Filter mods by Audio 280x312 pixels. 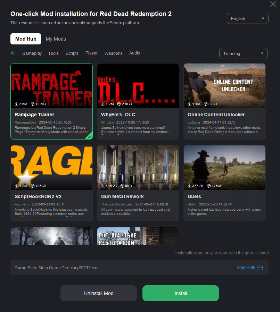pyautogui.click(x=134, y=53)
